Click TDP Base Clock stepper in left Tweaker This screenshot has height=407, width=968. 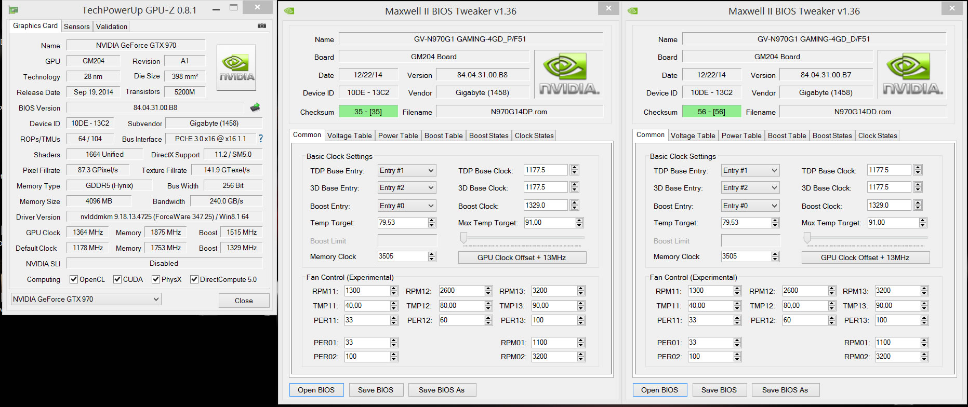574,170
